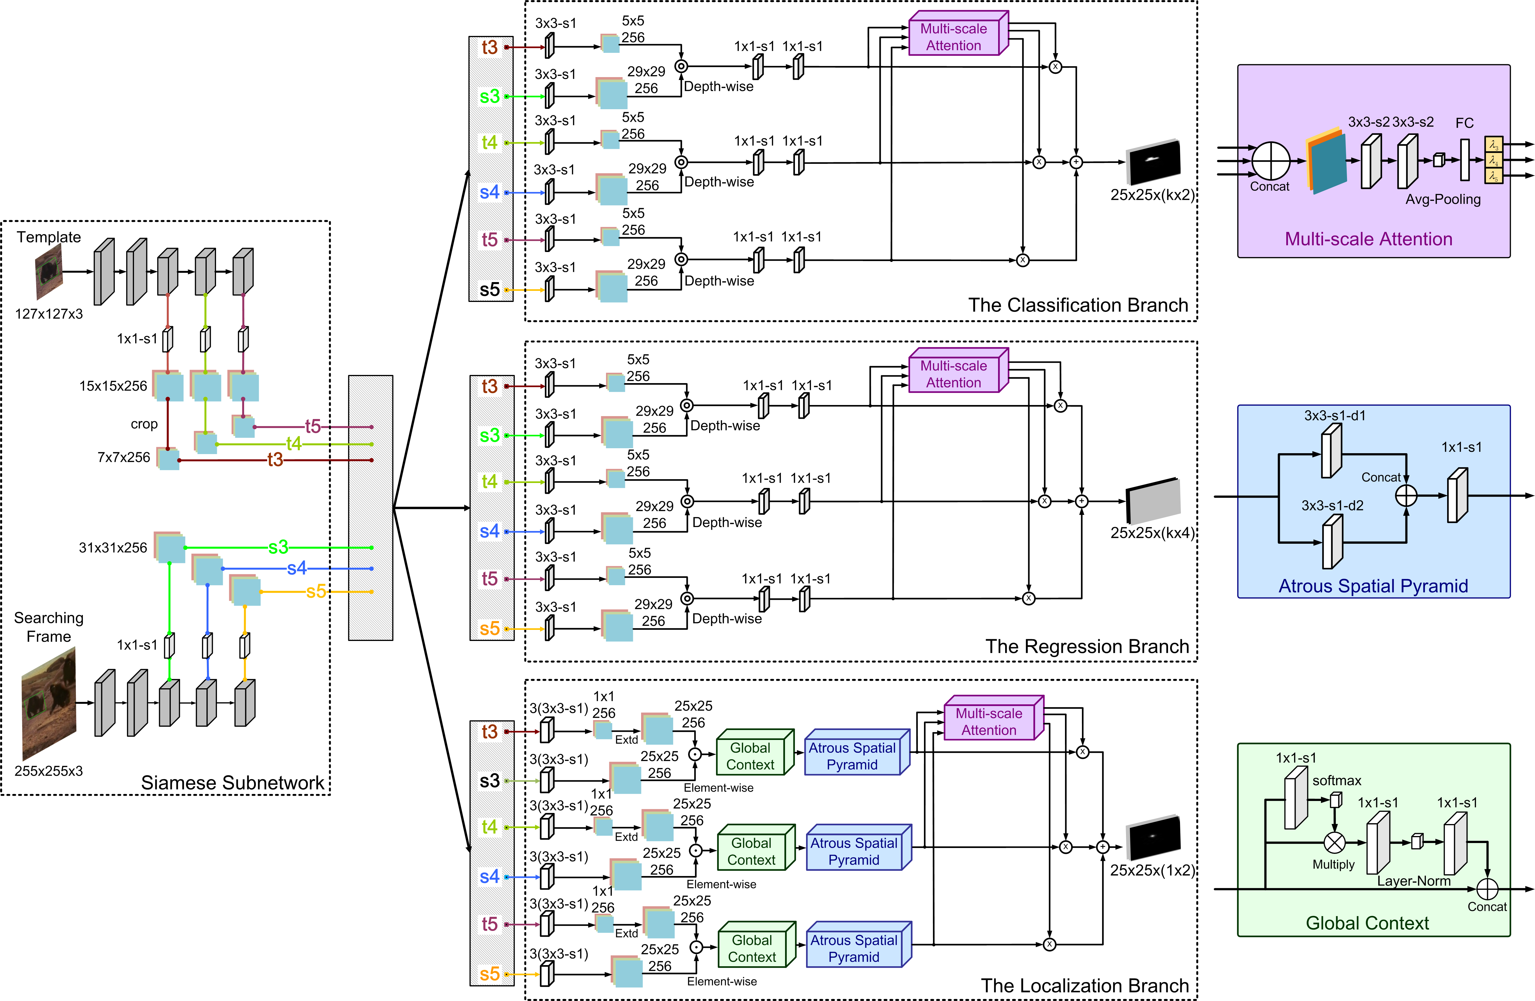The height and width of the screenshot is (1001, 1535).
Task: Click the Searching Frame input image
Action: coord(49,704)
